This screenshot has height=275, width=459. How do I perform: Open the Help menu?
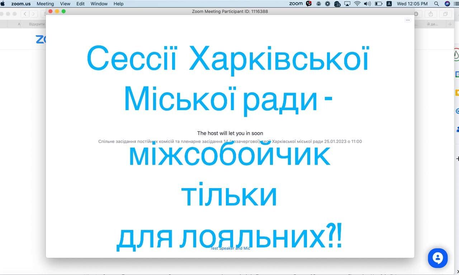coord(118,4)
